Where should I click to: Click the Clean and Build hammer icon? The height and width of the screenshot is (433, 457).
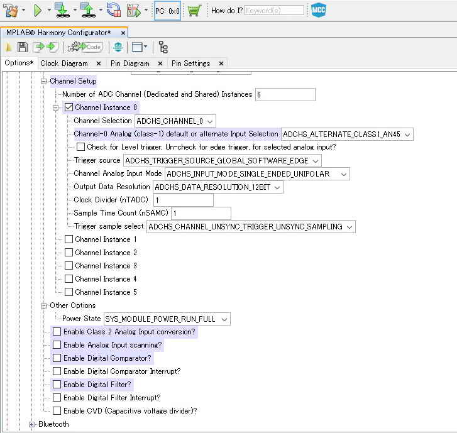[11, 11]
